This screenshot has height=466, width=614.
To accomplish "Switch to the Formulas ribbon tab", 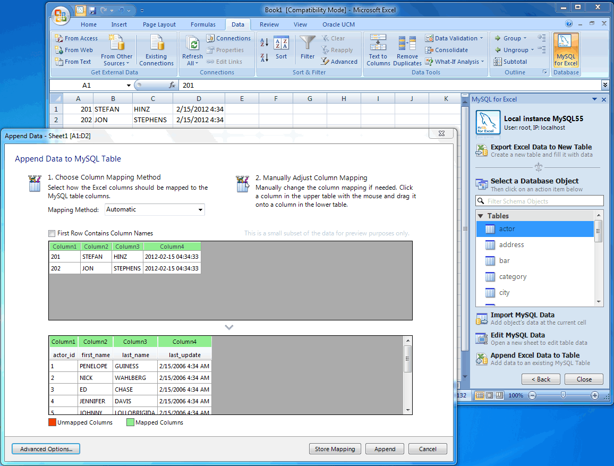I will click(x=203, y=24).
